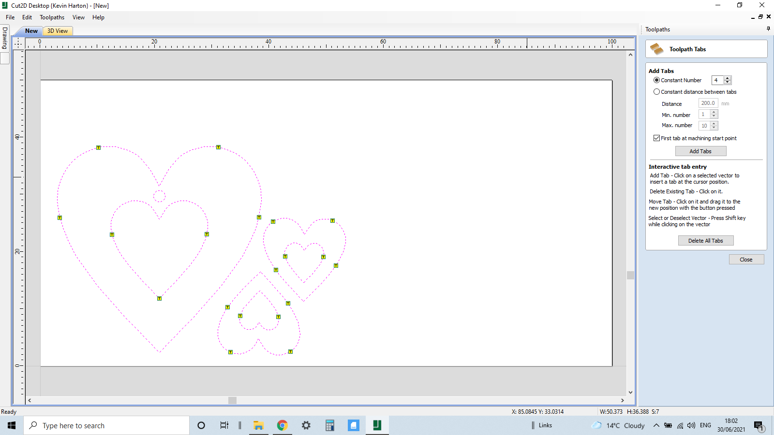
Task: Click the small circle inside the large heart
Action: pos(159,196)
